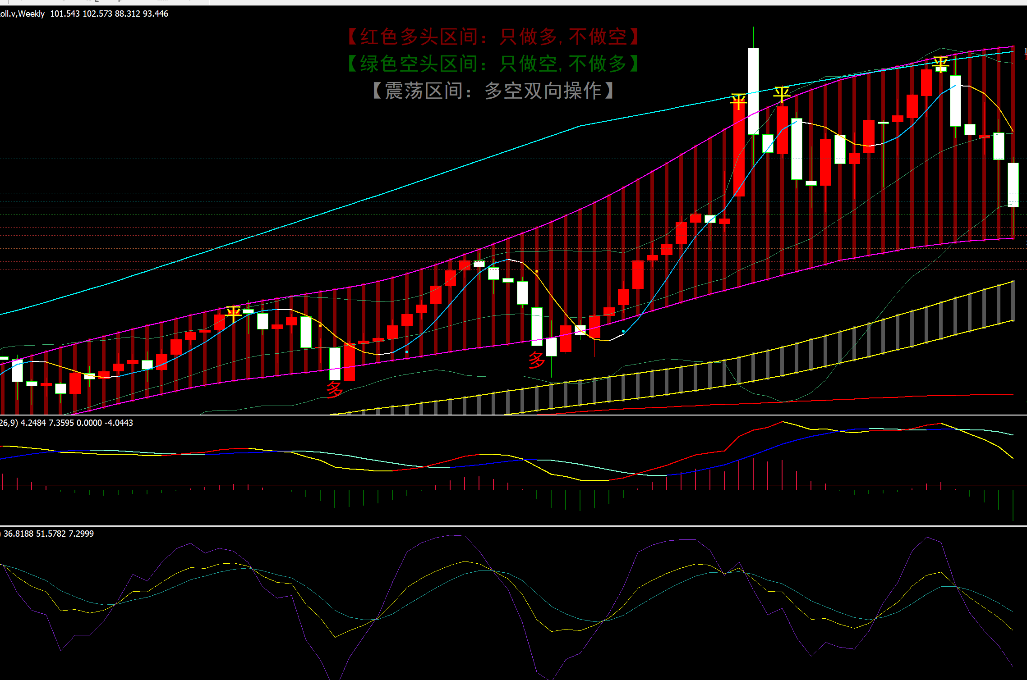Click the right red 多 signal marker
Viewport: 1027px width, 680px height.
click(537, 360)
